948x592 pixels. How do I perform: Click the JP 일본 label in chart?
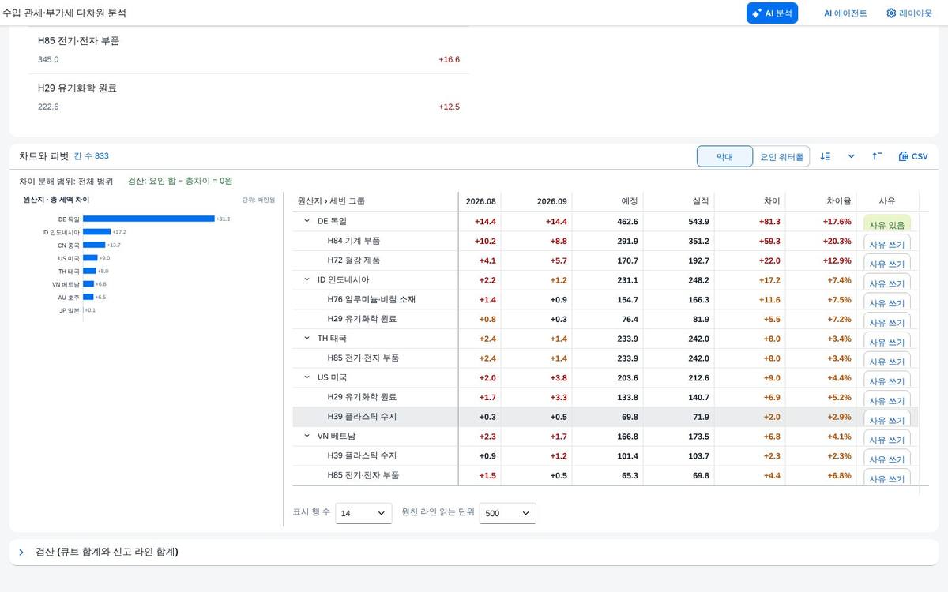click(70, 310)
